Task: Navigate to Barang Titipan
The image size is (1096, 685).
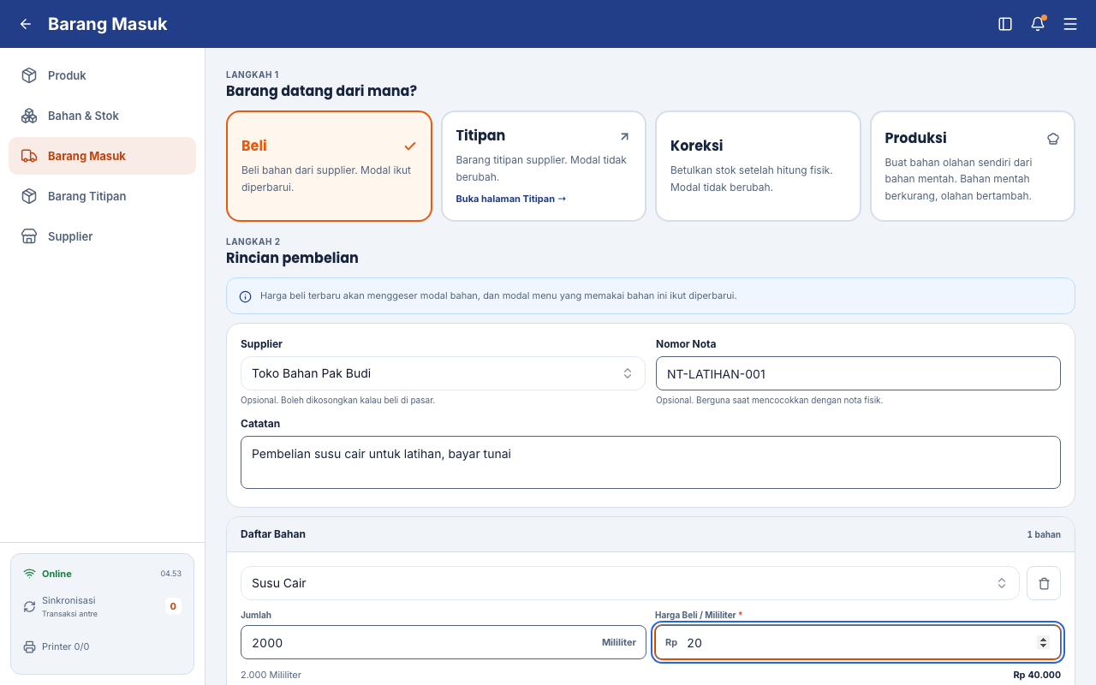Action: 103,196
